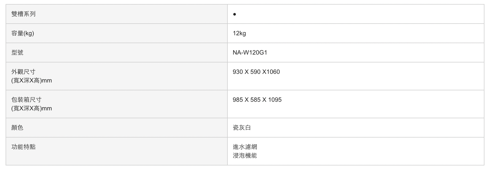The height and width of the screenshot is (170, 489).
Task: Click the 985 width in packaging dimensions
Action: [x=238, y=100]
